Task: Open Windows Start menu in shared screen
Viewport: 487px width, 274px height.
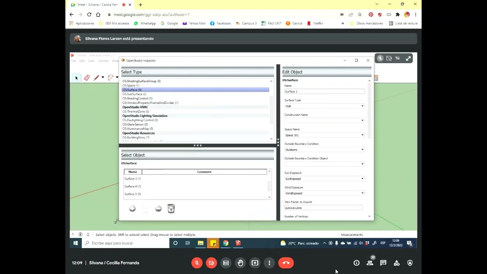Action: [x=76, y=243]
